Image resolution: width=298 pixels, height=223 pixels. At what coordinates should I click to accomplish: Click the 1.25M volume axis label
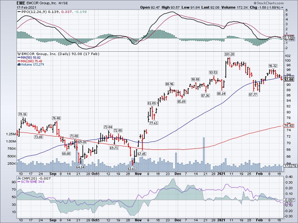coord(11,134)
